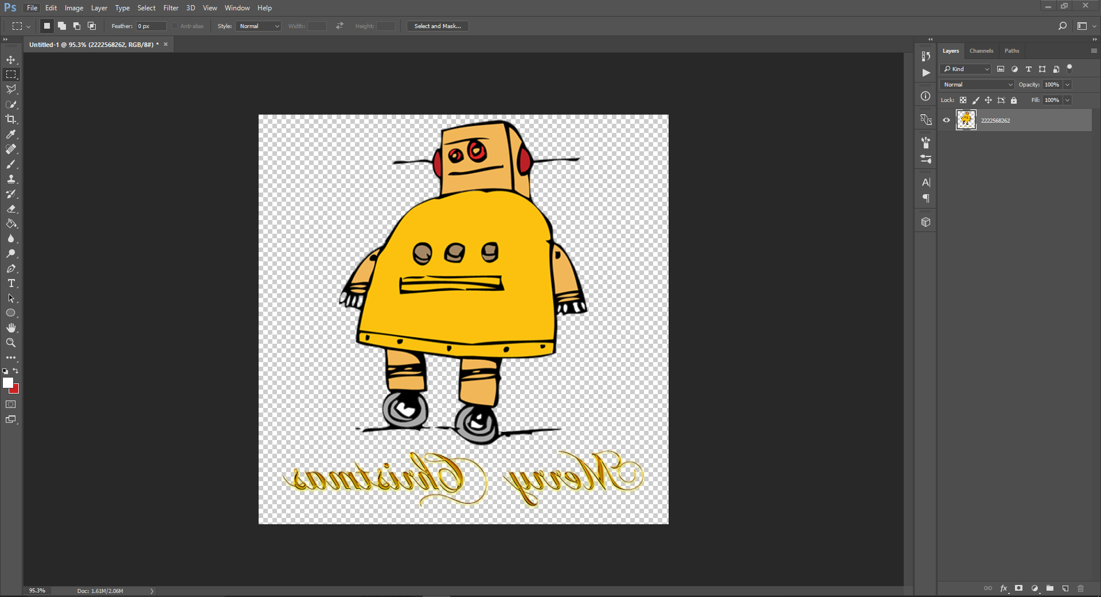Hide layer 2222568262 with eye icon
The image size is (1101, 597).
click(x=946, y=120)
